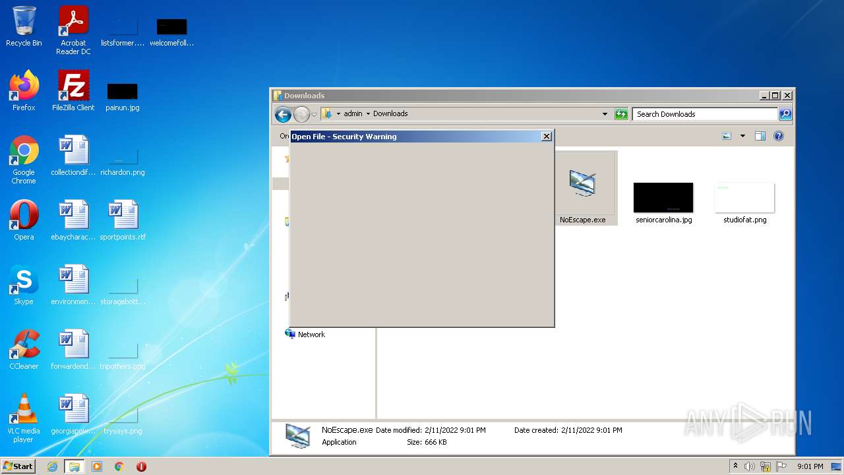Screen dimensions: 844x475
Task: Select the georgiapow Word document icon
Action: [73, 414]
